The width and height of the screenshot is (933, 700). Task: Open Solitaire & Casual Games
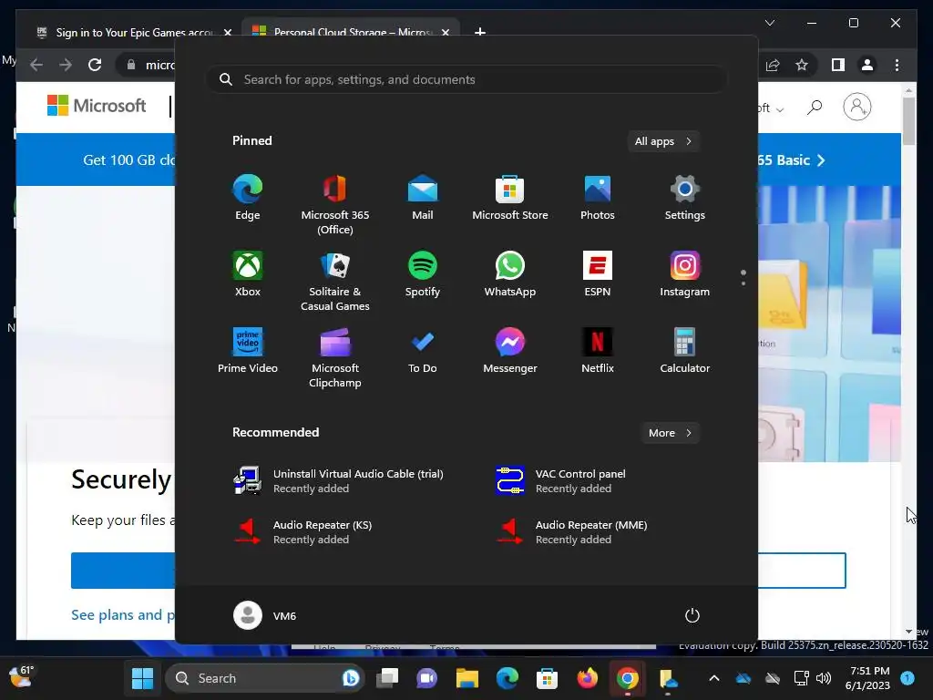pyautogui.click(x=335, y=282)
